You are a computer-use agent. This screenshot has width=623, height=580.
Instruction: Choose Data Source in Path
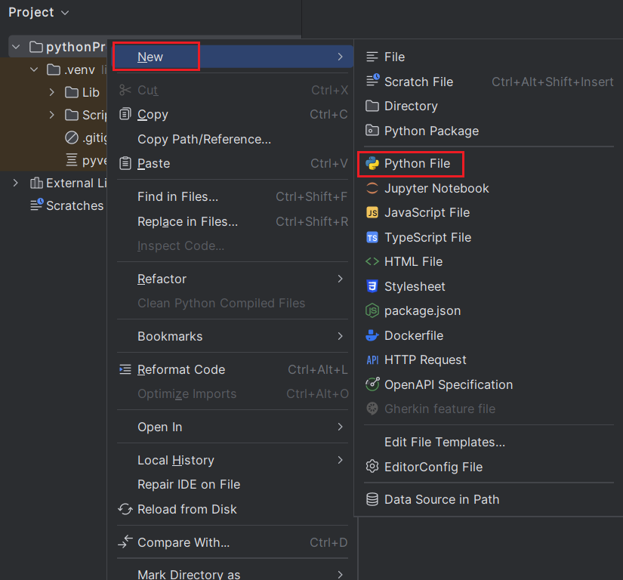pyautogui.click(x=442, y=499)
